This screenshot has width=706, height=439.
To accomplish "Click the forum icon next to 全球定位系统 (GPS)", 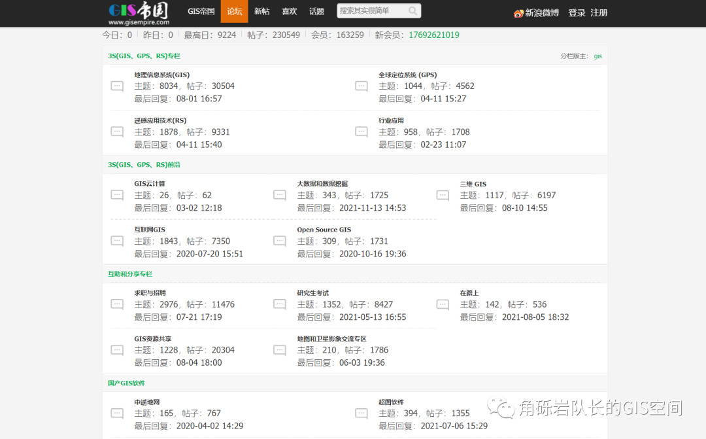I will click(x=361, y=86).
